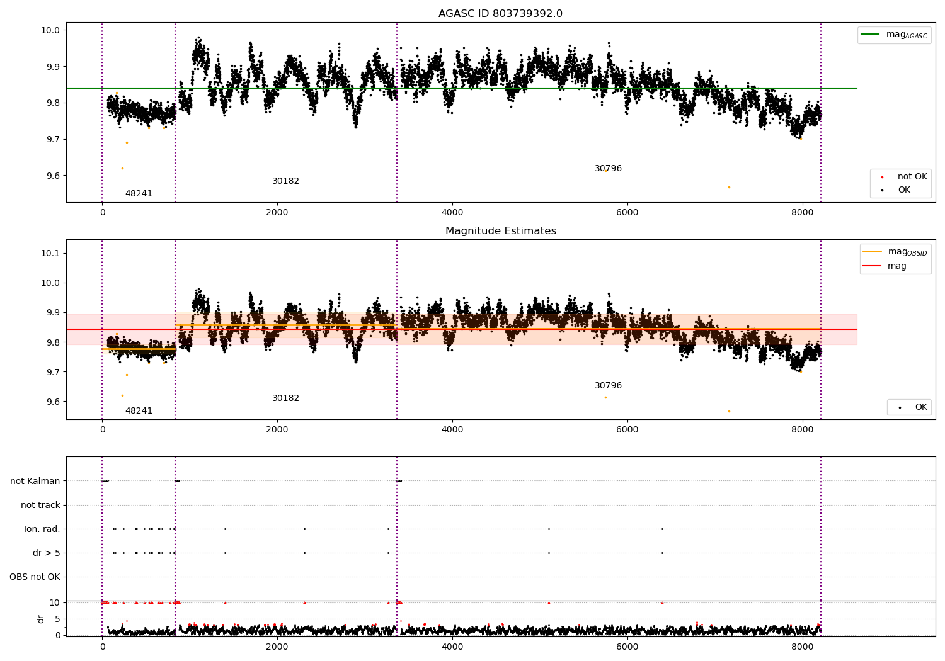Click the '48241' obsid label in top plot
The height and width of the screenshot is (661, 945).
[x=139, y=194]
